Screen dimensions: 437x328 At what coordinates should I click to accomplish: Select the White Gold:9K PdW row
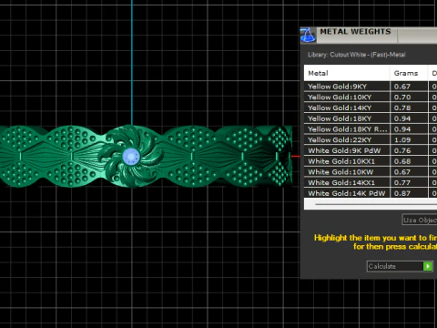[371, 150]
